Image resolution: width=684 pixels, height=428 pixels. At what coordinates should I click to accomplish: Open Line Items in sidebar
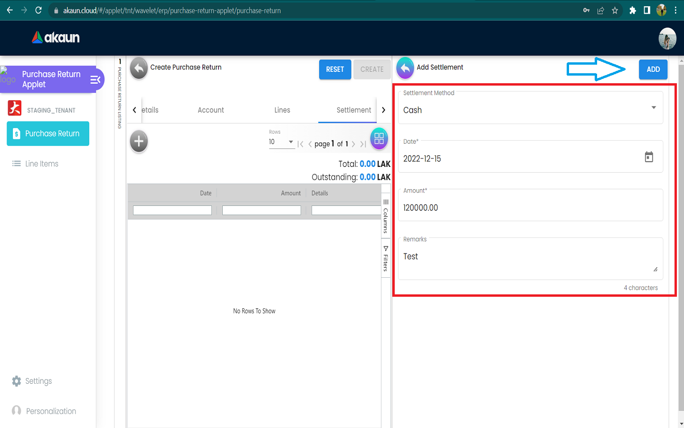(x=36, y=164)
